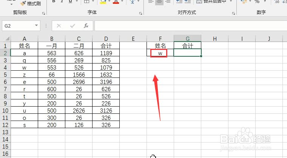Open the Borders dropdown arrow
287x158 pixels.
pyautogui.click(x=93, y=2)
